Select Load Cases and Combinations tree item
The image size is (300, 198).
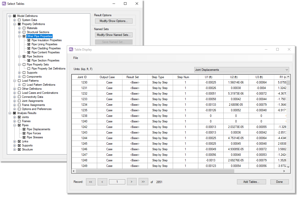pyautogui.click(x=40, y=93)
